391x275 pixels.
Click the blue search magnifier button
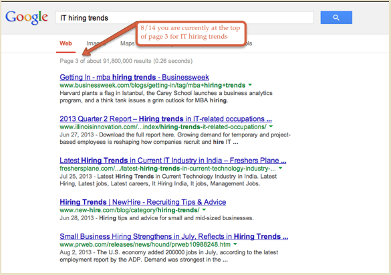[x=336, y=17]
